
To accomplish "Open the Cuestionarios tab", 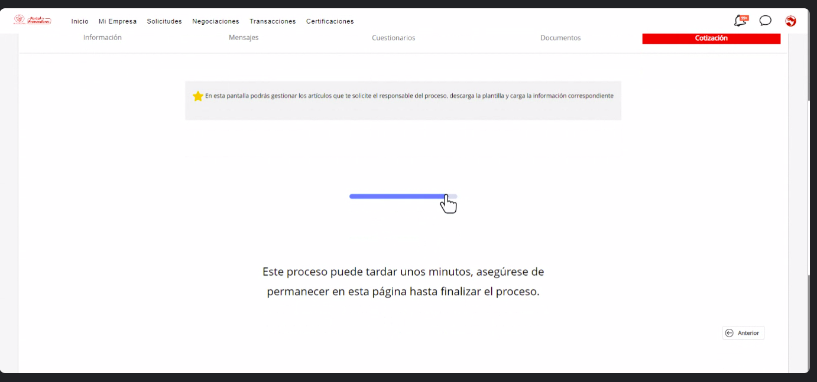I will 394,38.
